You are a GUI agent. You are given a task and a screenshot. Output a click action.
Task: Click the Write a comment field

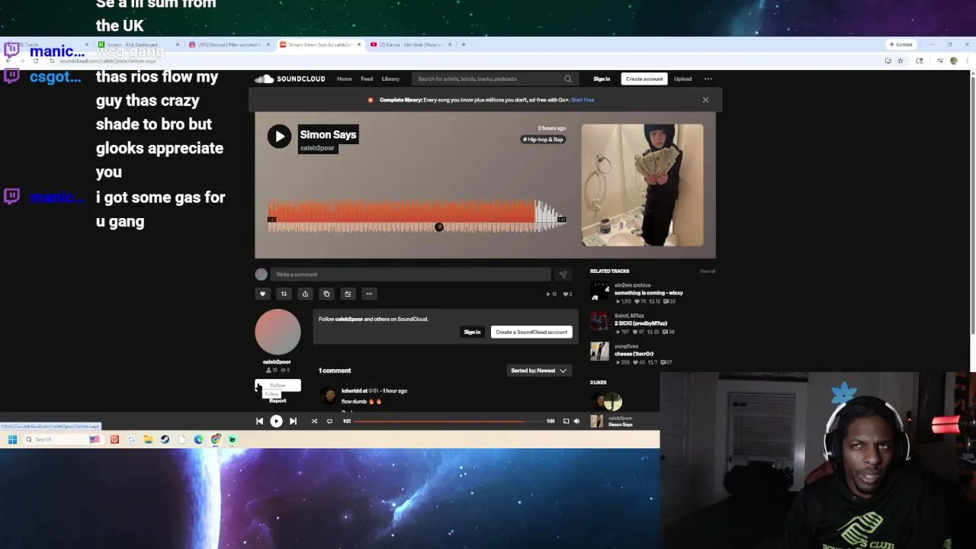click(410, 274)
